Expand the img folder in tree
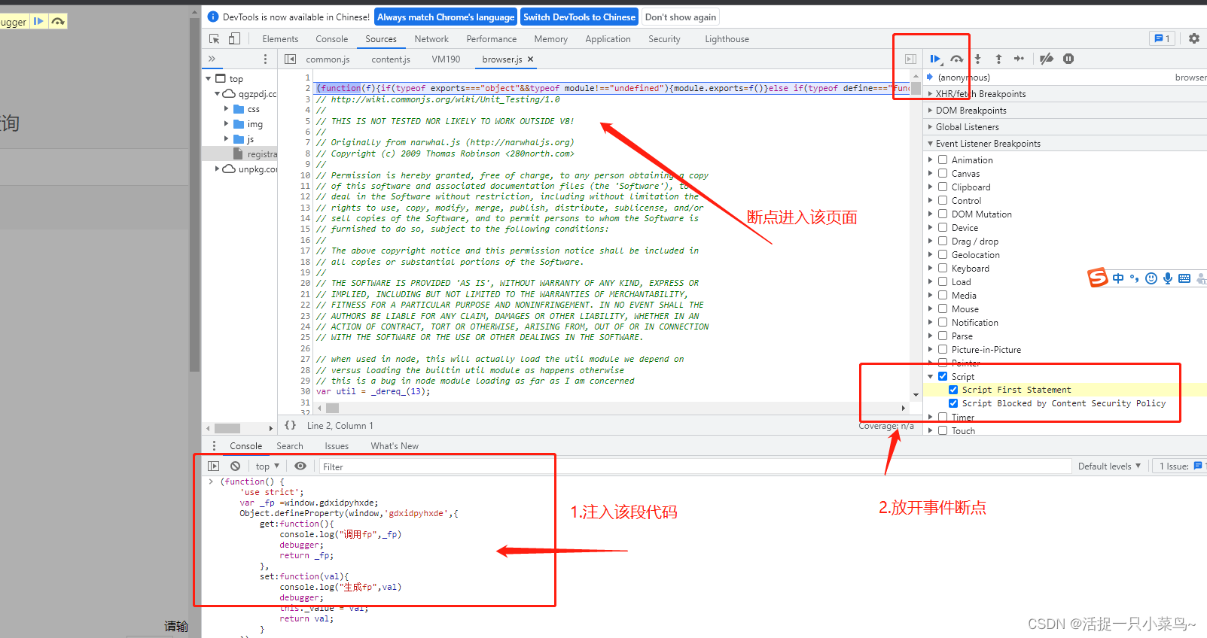Image resolution: width=1207 pixels, height=638 pixels. tap(227, 123)
